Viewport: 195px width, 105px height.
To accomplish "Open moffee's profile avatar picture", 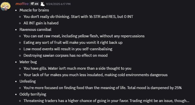I will tap(6, 6).
